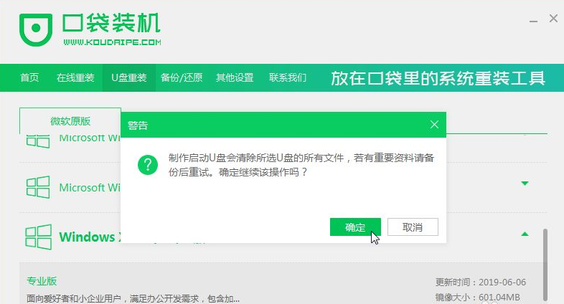Click the 更新时间：2019-06-06 text

click(481, 282)
